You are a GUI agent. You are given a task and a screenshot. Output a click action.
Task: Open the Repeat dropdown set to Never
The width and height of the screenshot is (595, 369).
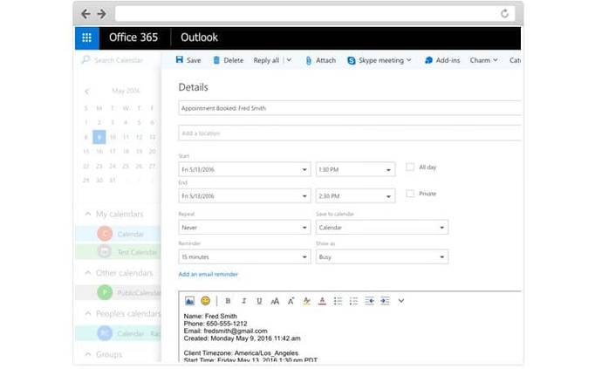coord(244,228)
